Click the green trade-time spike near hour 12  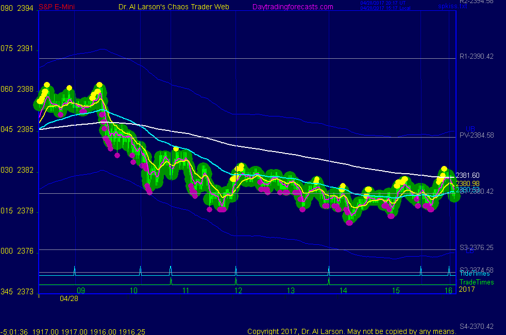tap(236, 281)
